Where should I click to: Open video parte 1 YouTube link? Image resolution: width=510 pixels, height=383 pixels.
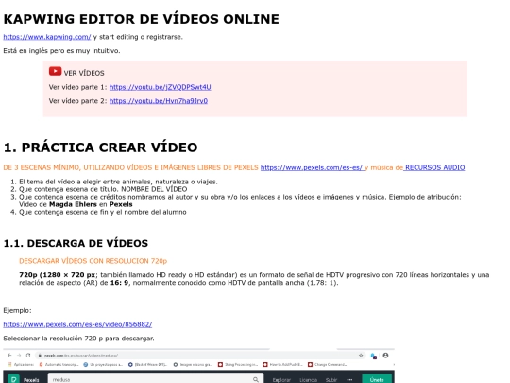coord(160,87)
